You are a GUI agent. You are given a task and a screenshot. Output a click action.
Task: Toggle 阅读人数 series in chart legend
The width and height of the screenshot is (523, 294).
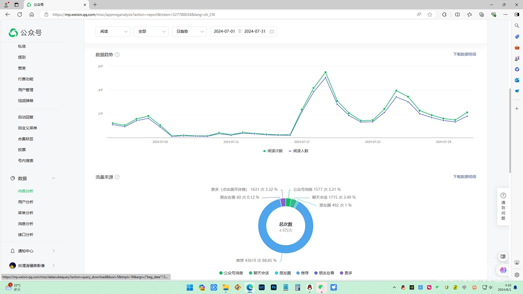298,151
